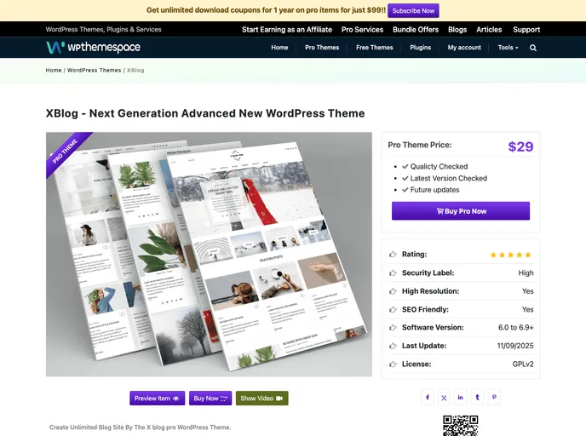This screenshot has width=586, height=436.
Task: Click the XBlog theme preview image
Action: click(x=209, y=254)
